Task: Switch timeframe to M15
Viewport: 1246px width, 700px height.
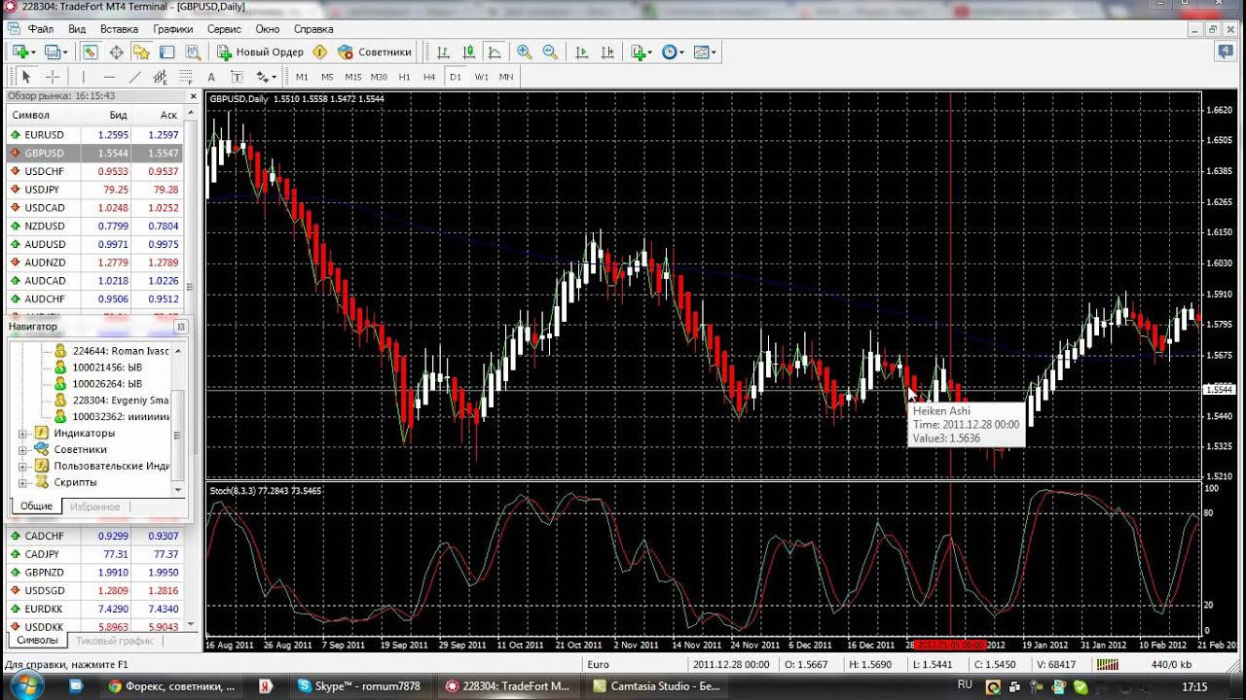Action: tap(352, 77)
